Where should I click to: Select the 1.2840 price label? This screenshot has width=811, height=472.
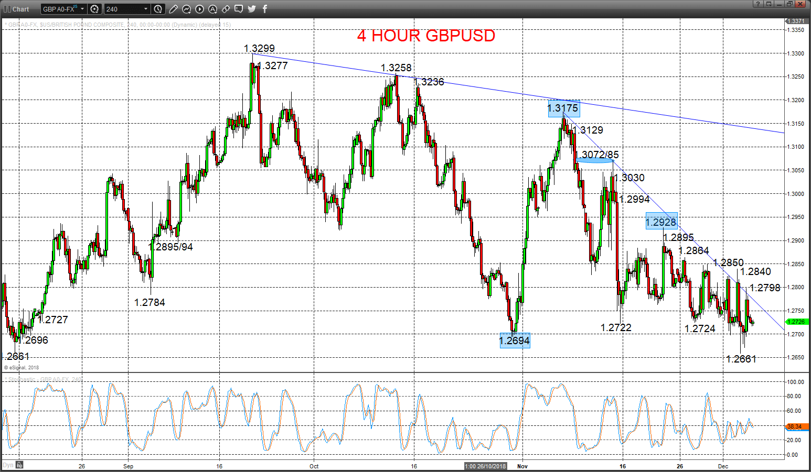coord(756,271)
